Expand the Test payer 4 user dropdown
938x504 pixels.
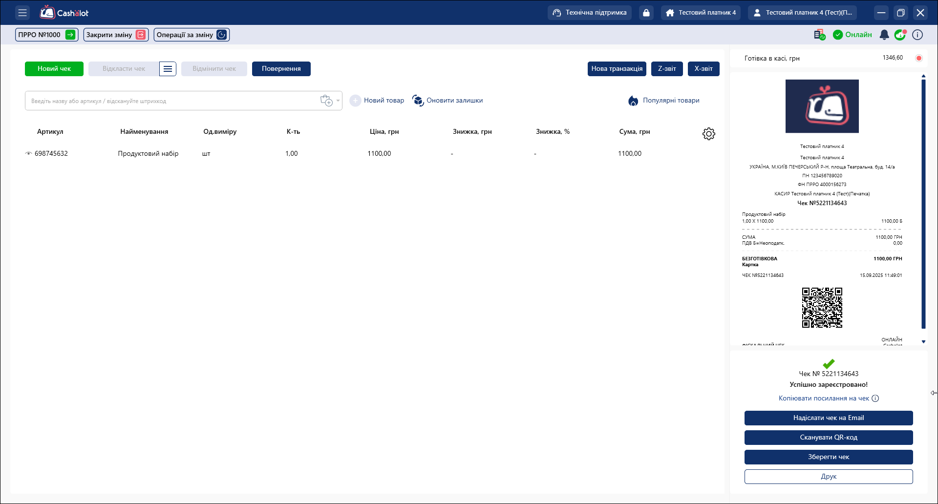click(802, 13)
